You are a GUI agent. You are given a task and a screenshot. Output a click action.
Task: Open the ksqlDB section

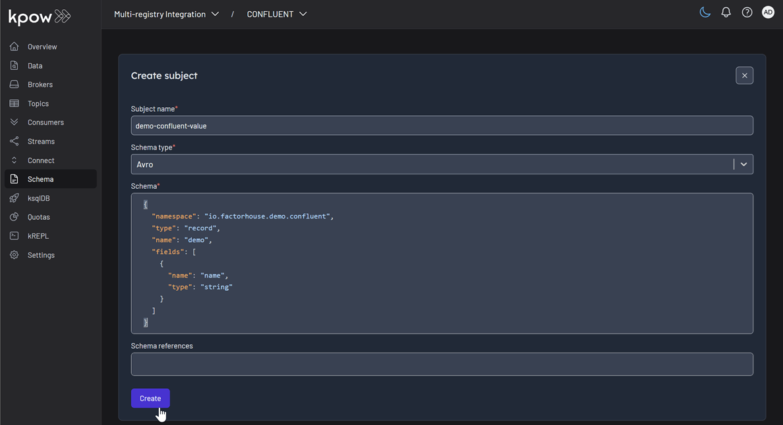pos(38,197)
